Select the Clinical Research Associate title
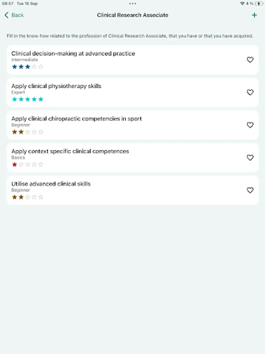The width and height of the screenshot is (265, 354). point(132,15)
